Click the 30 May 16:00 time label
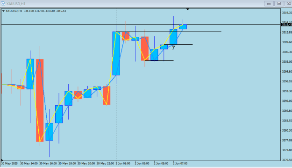The image size is (292, 168). click(48, 163)
